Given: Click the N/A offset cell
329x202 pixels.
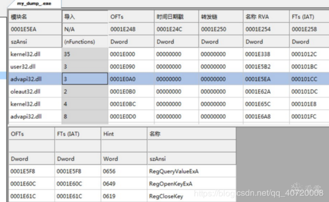Looking at the screenshot, I should (x=85, y=29).
